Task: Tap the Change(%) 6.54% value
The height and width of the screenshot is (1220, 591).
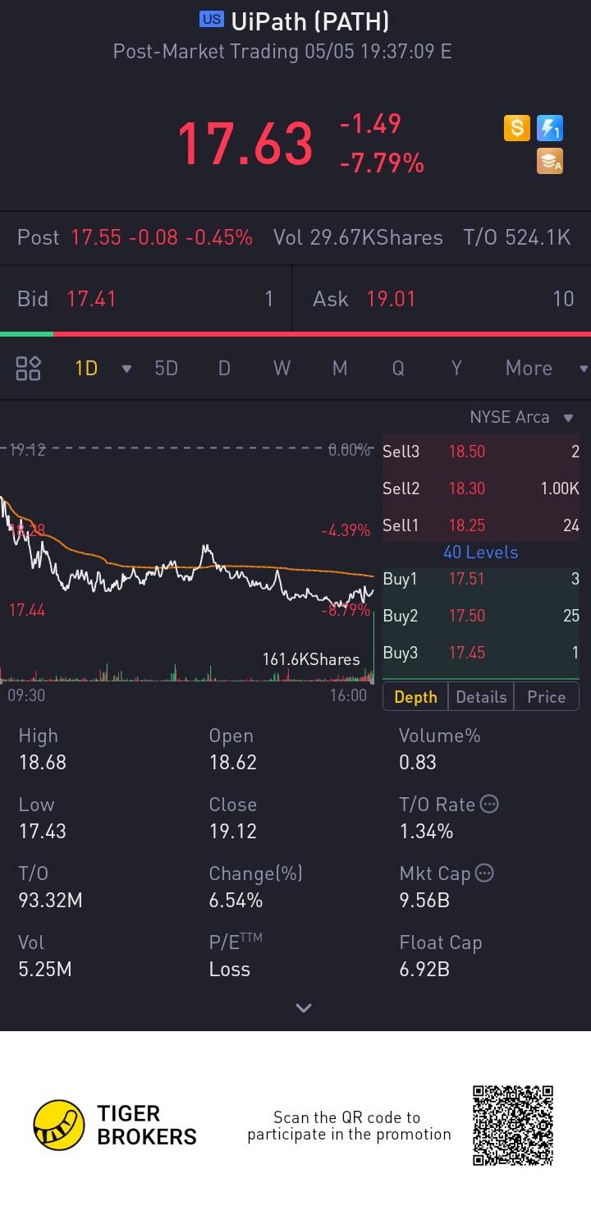Action: click(x=236, y=900)
